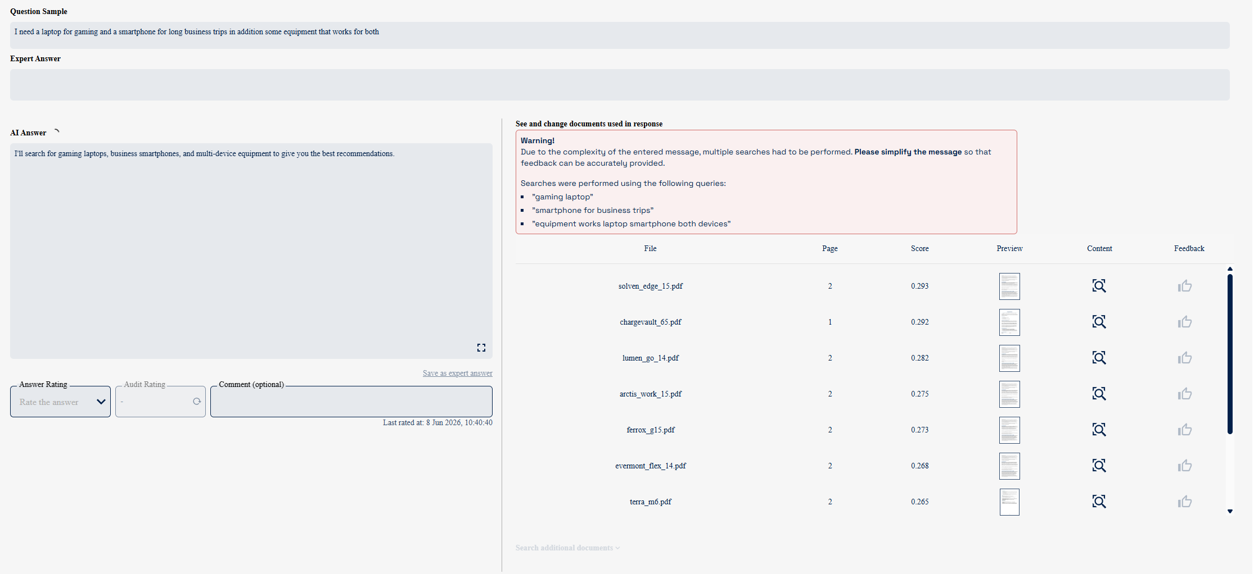Open content view for chargevault_65.pdf
Image resolution: width=1254 pixels, height=574 pixels.
click(1099, 322)
